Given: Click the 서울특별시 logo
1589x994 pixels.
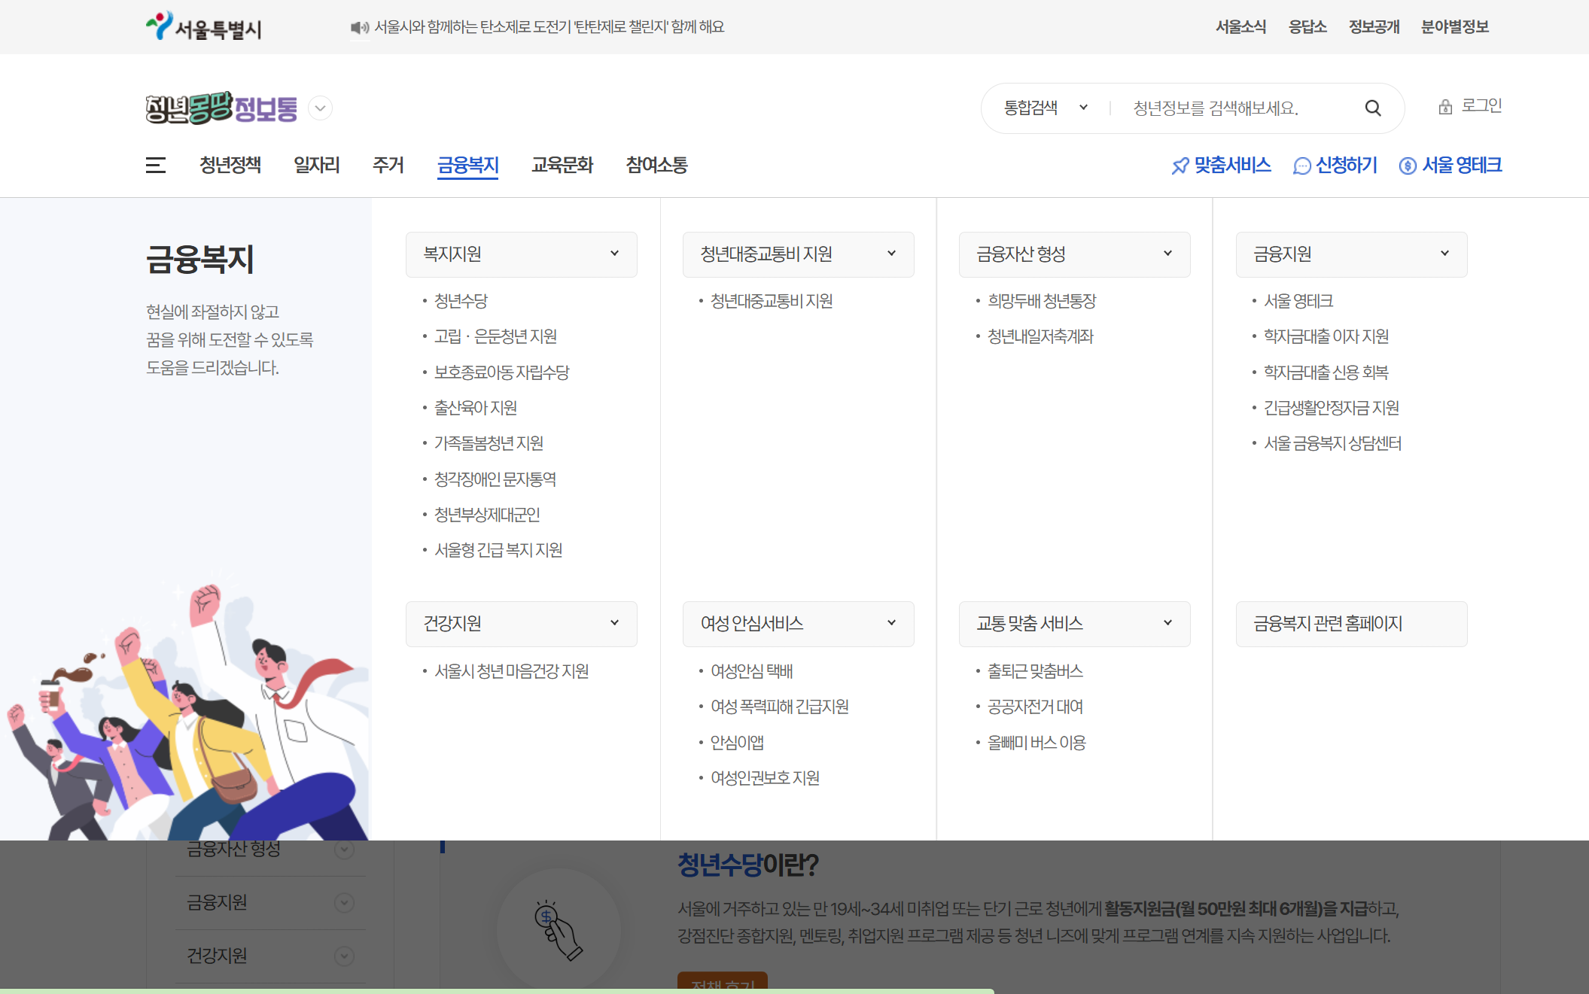Looking at the screenshot, I should (203, 27).
